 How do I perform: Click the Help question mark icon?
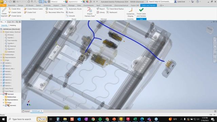[197, 2]
